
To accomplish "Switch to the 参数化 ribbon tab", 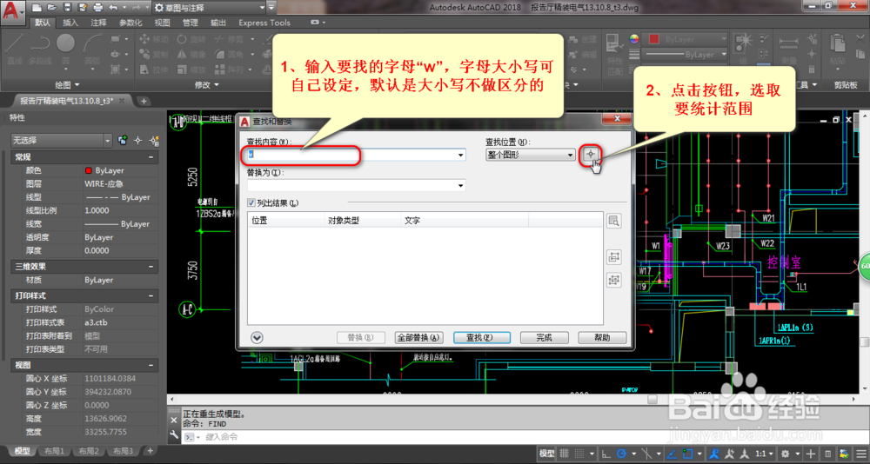I will 131,23.
